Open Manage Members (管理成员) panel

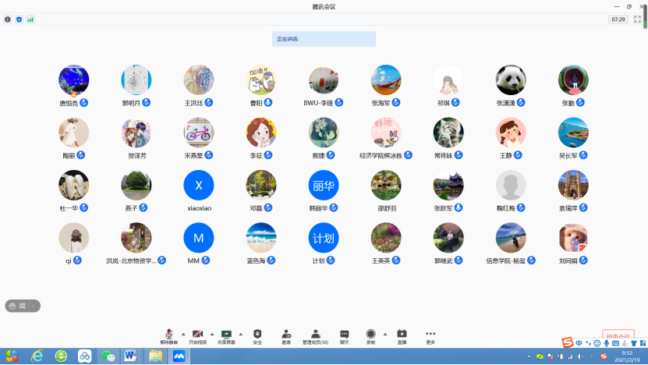coord(315,335)
